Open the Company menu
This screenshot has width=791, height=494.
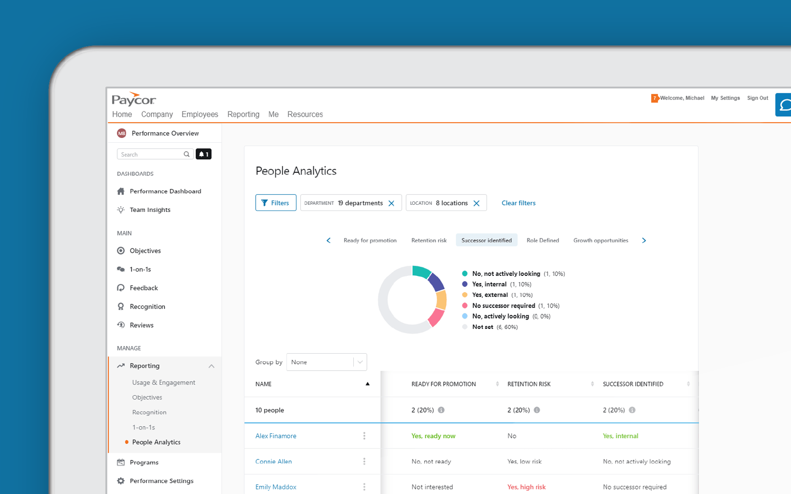157,114
